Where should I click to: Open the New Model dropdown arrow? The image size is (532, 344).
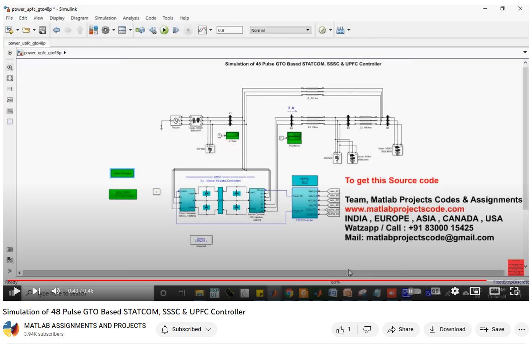(18, 30)
